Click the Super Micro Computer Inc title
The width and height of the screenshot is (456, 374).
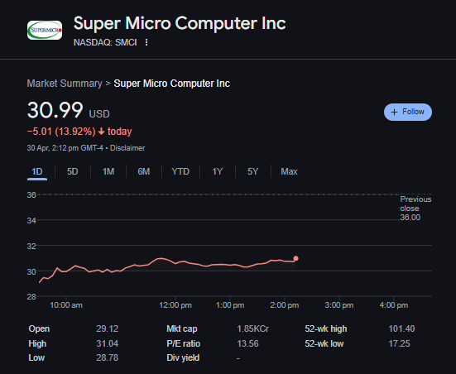tap(180, 23)
